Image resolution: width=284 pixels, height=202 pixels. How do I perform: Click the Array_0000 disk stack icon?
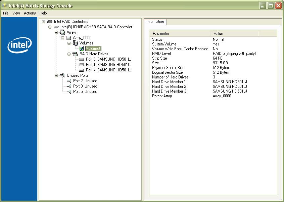click(x=68, y=38)
